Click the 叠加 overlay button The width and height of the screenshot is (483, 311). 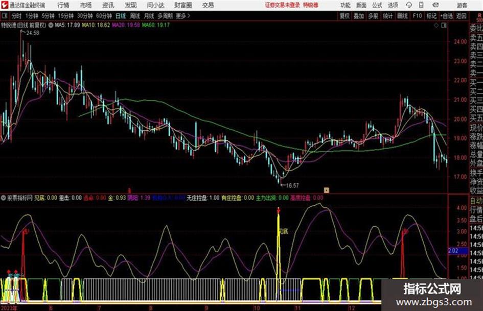(359, 16)
